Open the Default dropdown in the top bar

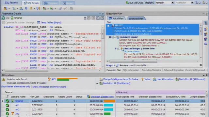(x=192, y=3)
